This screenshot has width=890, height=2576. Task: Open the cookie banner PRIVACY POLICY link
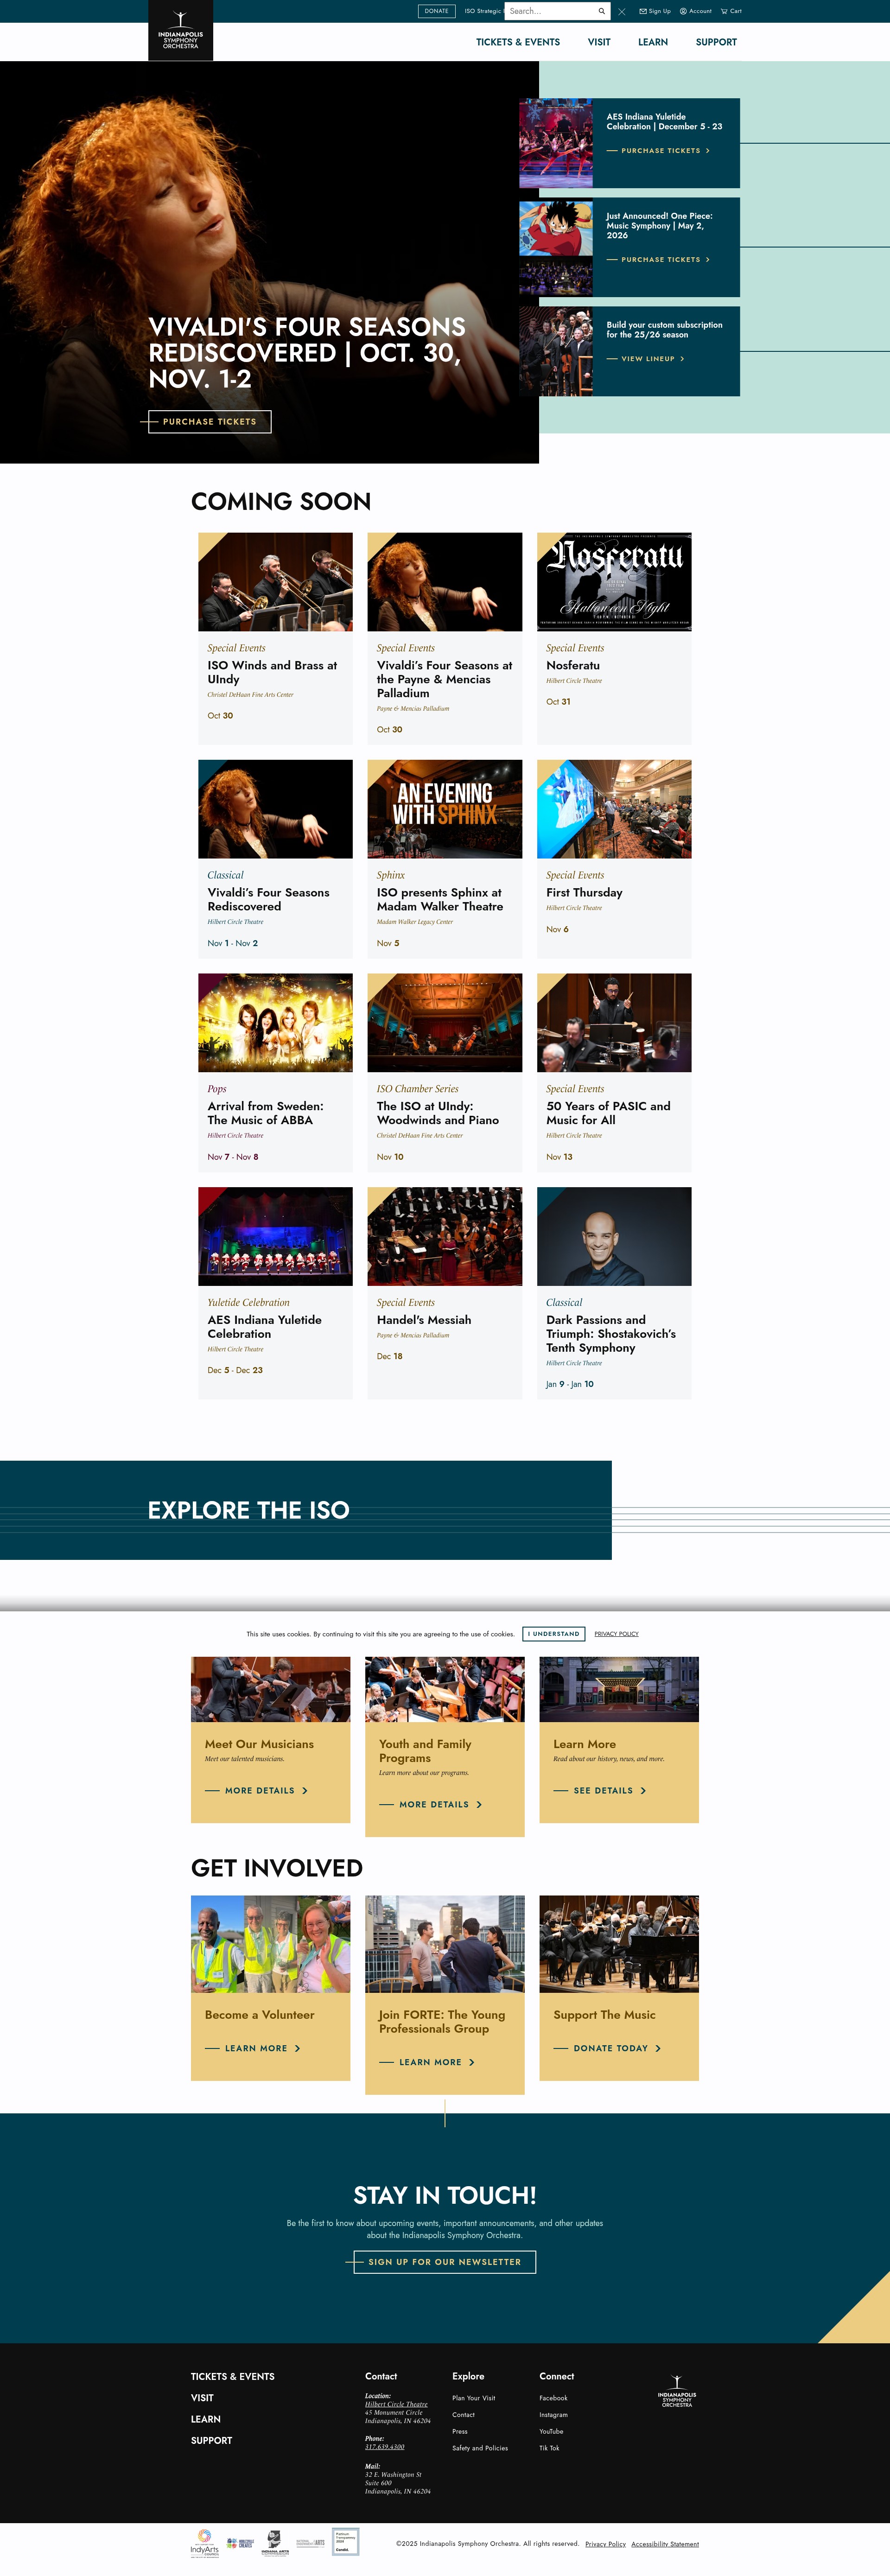tap(616, 1634)
